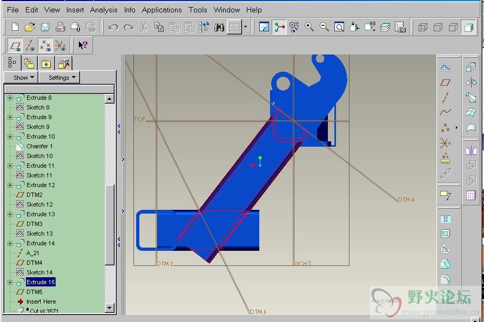Select the Sketch tool in the right toolbar
Image resolution: width=484 pixels, height=322 pixels.
click(445, 67)
